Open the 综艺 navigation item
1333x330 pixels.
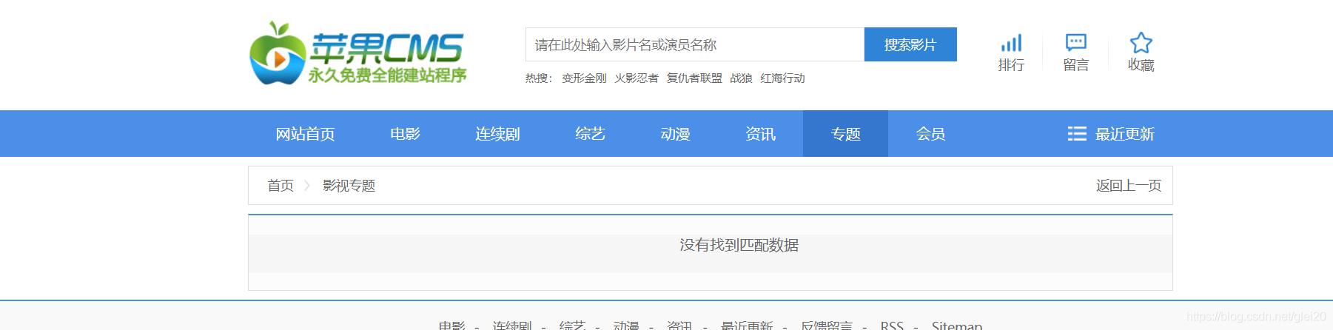(590, 134)
